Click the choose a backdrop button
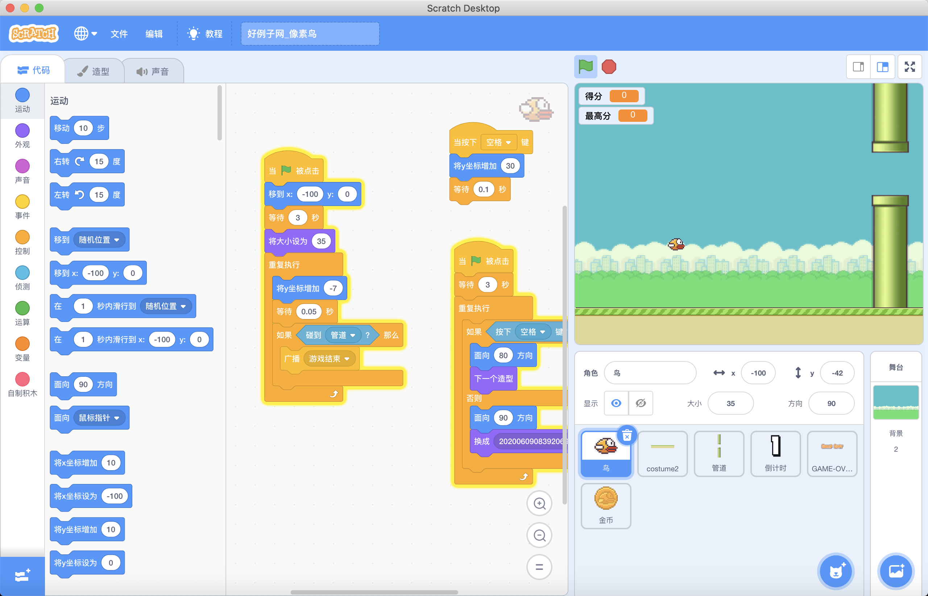Screen dimensions: 928x596 pyautogui.click(x=896, y=571)
